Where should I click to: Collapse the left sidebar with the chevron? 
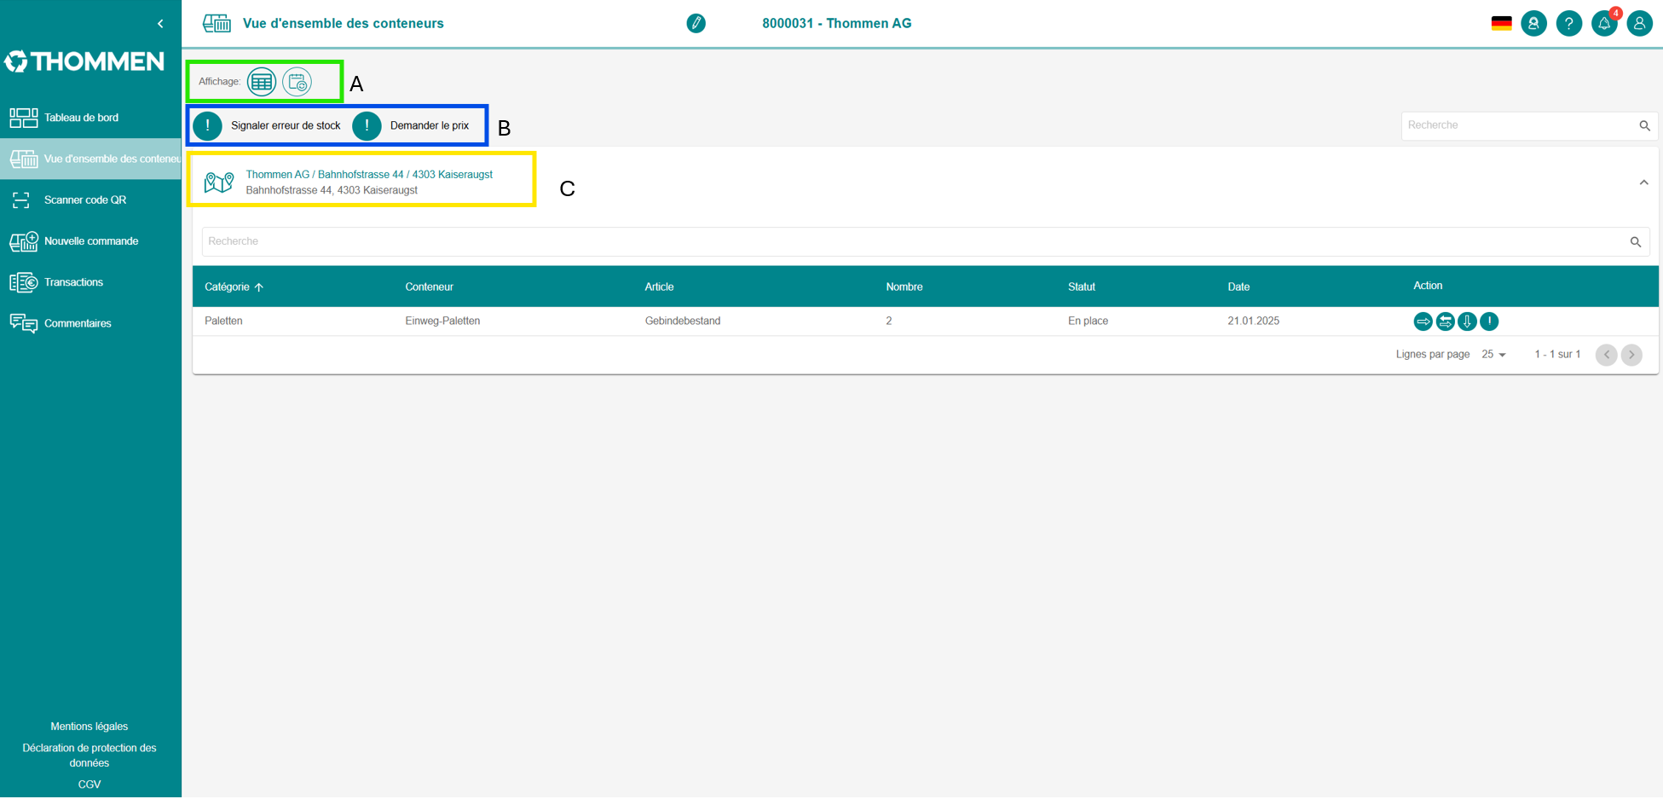pos(160,24)
